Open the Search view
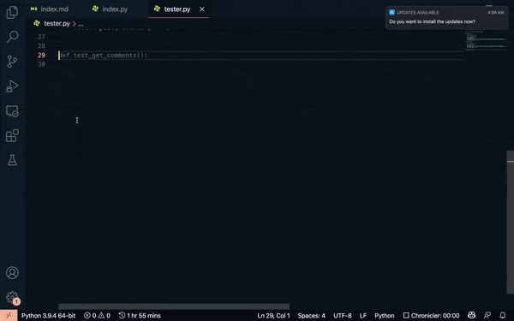 coord(12,37)
